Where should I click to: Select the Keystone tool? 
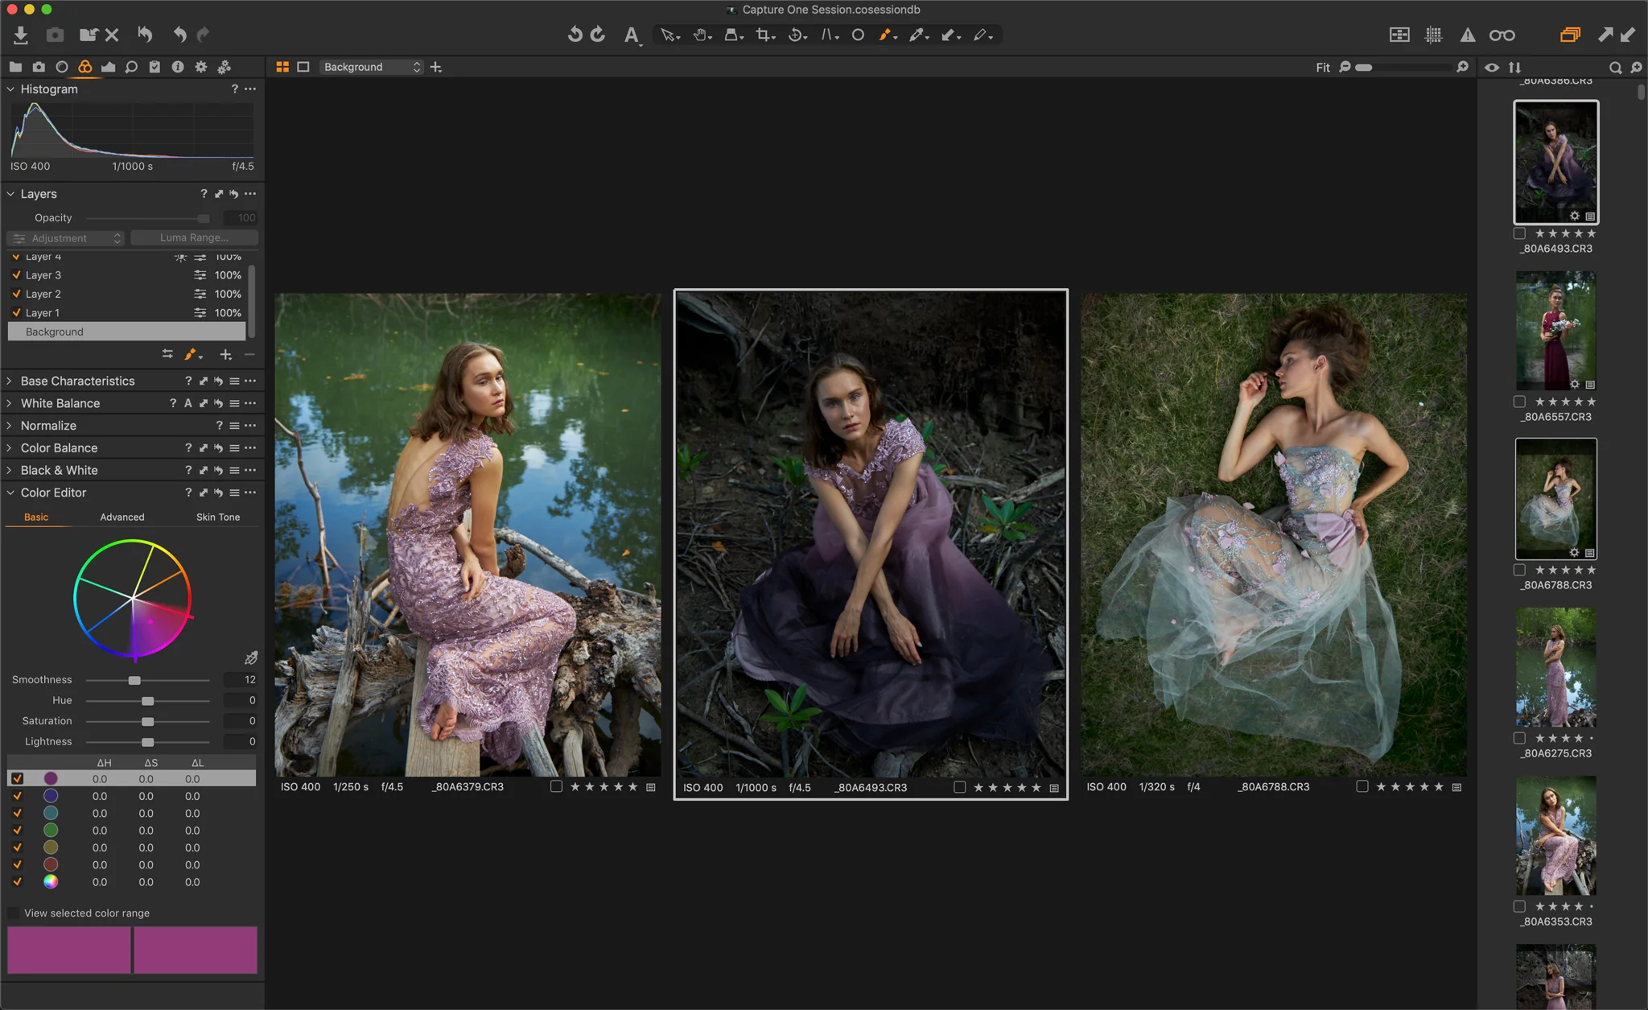pos(828,35)
